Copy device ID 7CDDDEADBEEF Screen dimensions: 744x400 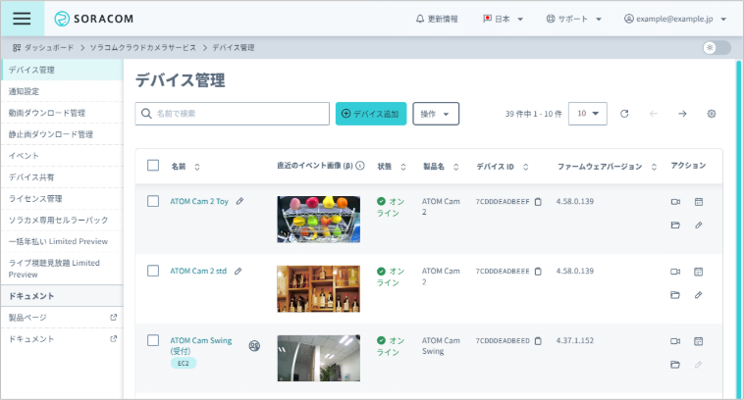click(538, 201)
